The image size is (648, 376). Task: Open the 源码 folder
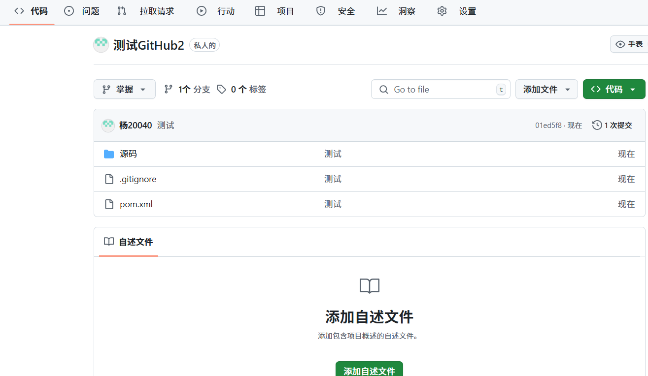point(128,154)
